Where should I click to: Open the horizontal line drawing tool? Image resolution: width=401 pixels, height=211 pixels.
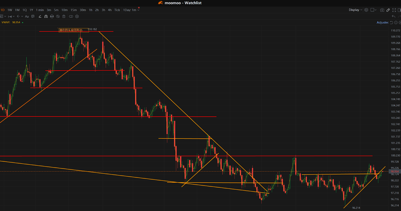pyautogui.click(x=2, y=17)
